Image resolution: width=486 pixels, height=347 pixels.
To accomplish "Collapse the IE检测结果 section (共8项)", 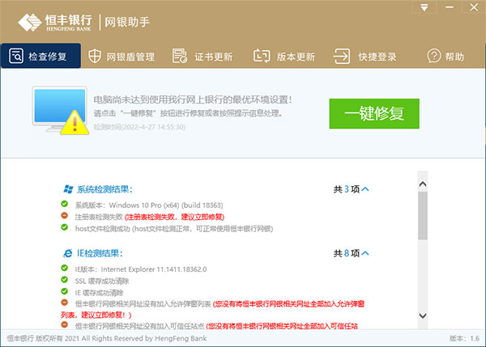I will [365, 253].
